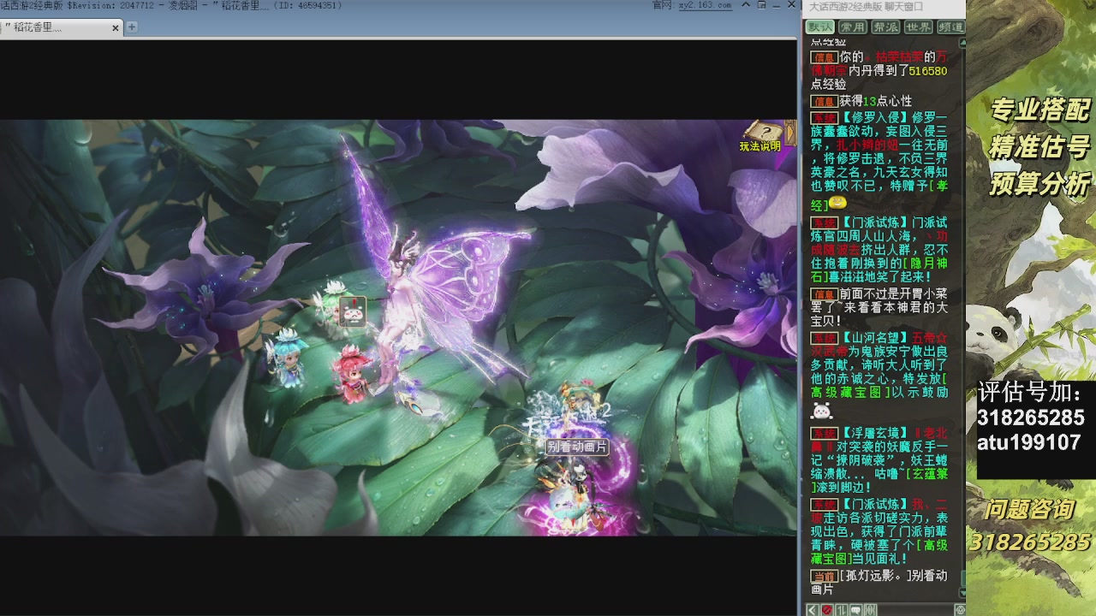This screenshot has height=616, width=1096.
Task: Open the official site link xy2.163.com
Action: point(706,5)
